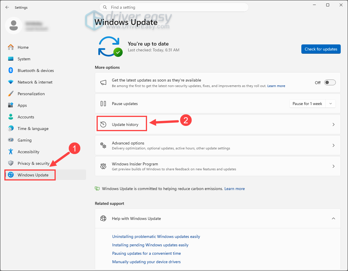Open Gaming settings in sidebar
Image resolution: width=348 pixels, height=271 pixels.
click(x=46, y=140)
